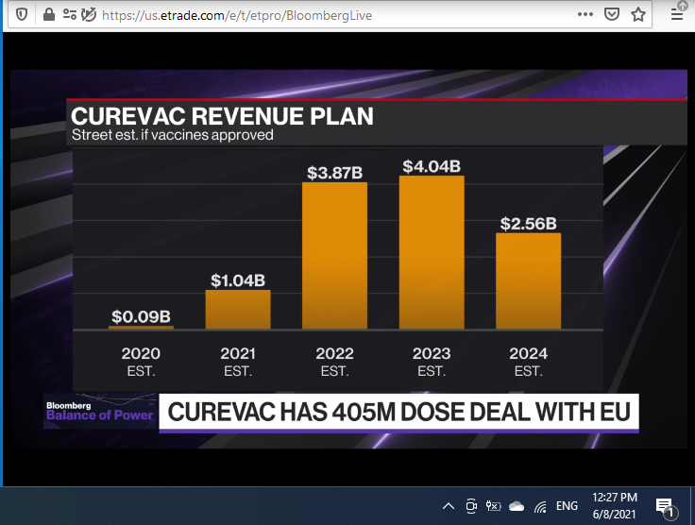
Task: Click the Bloomberg Balance of Power logo
Action: [x=100, y=411]
